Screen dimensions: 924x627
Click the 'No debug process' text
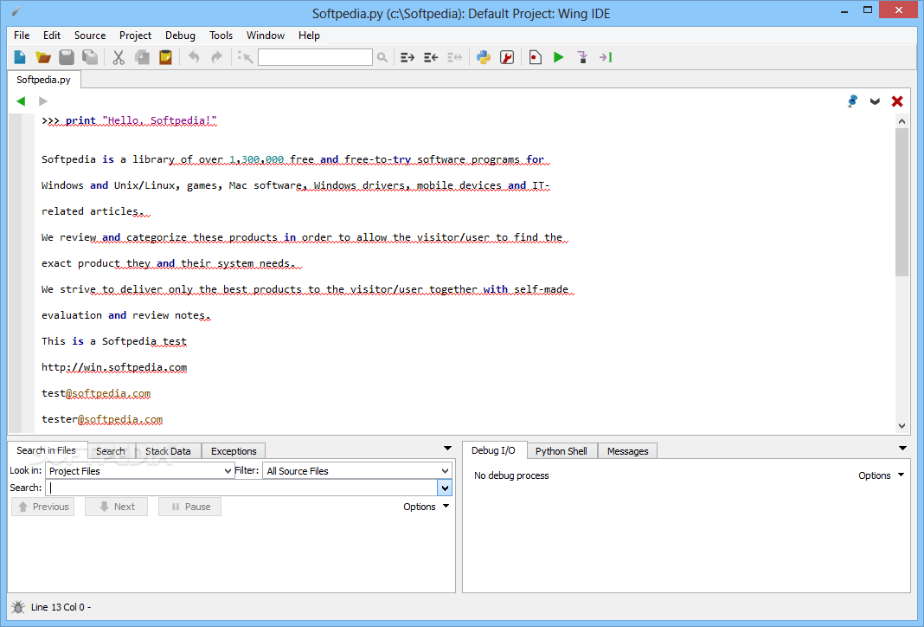tap(511, 475)
